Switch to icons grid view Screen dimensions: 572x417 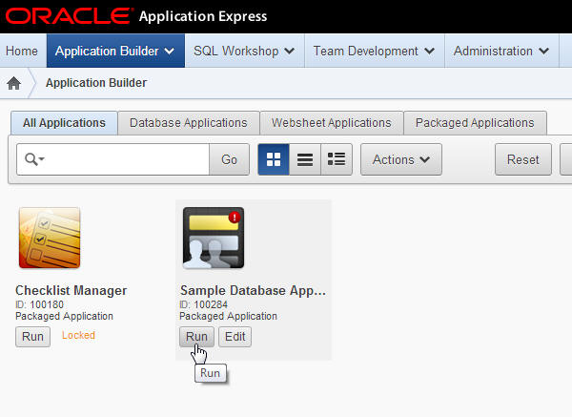coord(274,159)
